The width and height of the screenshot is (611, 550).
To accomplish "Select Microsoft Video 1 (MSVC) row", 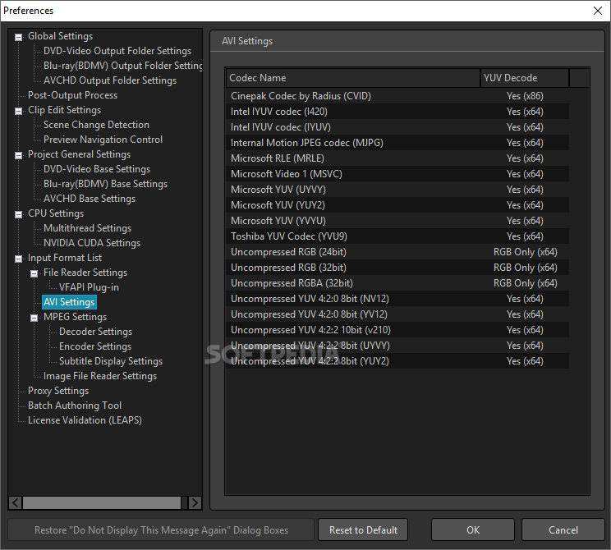I will click(397, 174).
